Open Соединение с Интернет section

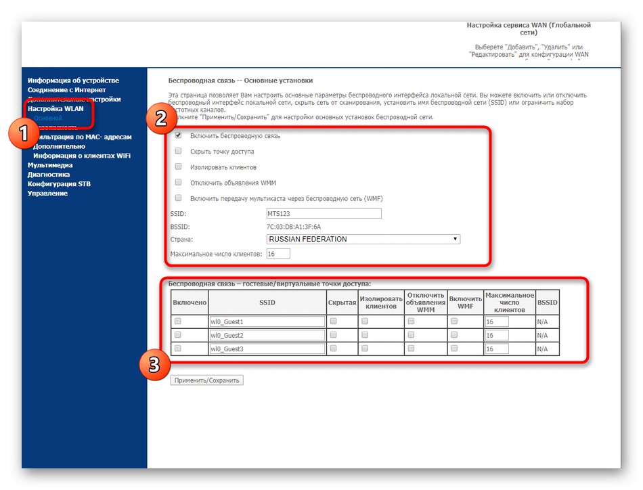(66, 90)
